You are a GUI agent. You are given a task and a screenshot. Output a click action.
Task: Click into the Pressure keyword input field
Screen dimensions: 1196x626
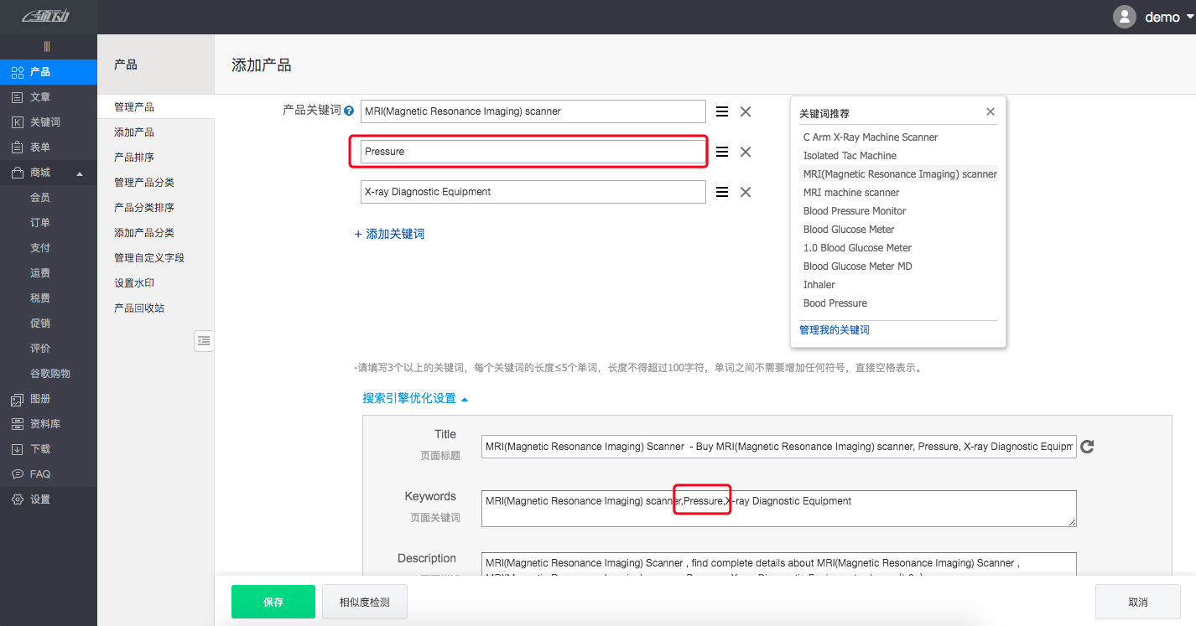pos(533,152)
